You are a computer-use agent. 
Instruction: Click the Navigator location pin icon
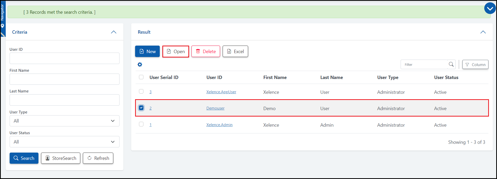(2, 26)
